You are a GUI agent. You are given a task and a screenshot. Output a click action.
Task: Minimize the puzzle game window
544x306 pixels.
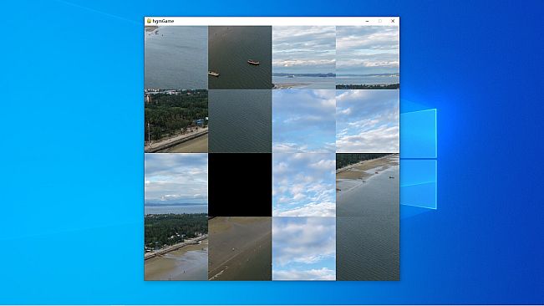click(x=367, y=21)
